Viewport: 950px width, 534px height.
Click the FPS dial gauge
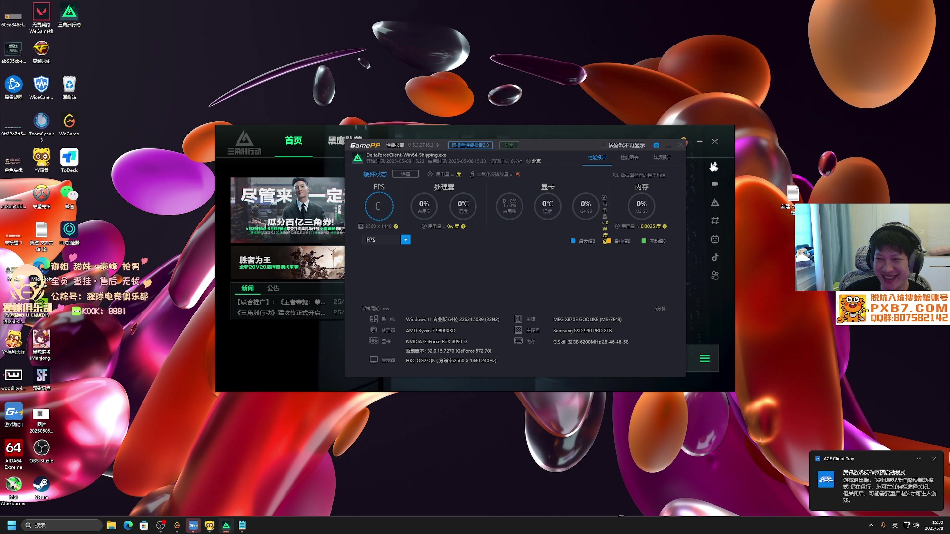point(379,206)
